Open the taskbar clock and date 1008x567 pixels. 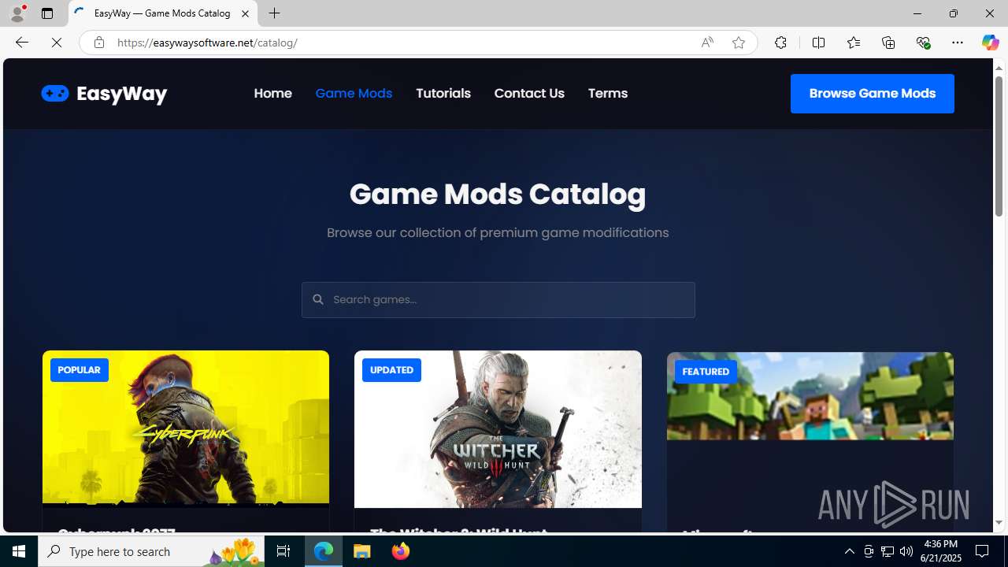click(940, 551)
